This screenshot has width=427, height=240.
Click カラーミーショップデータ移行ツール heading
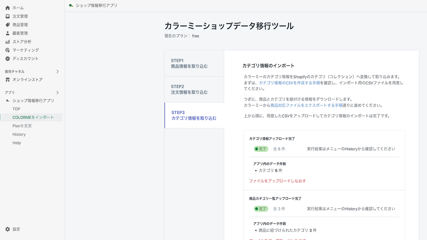tap(229, 26)
